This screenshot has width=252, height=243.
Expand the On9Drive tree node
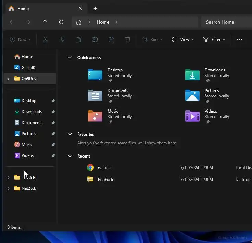(8, 79)
